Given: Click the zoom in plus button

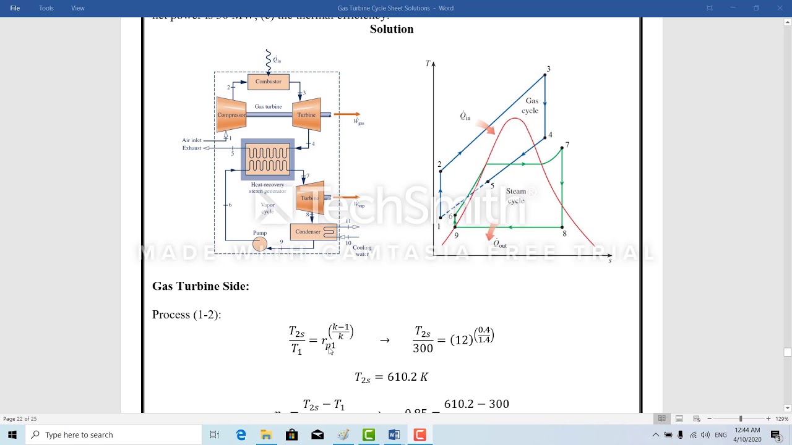Looking at the screenshot, I should (x=768, y=418).
